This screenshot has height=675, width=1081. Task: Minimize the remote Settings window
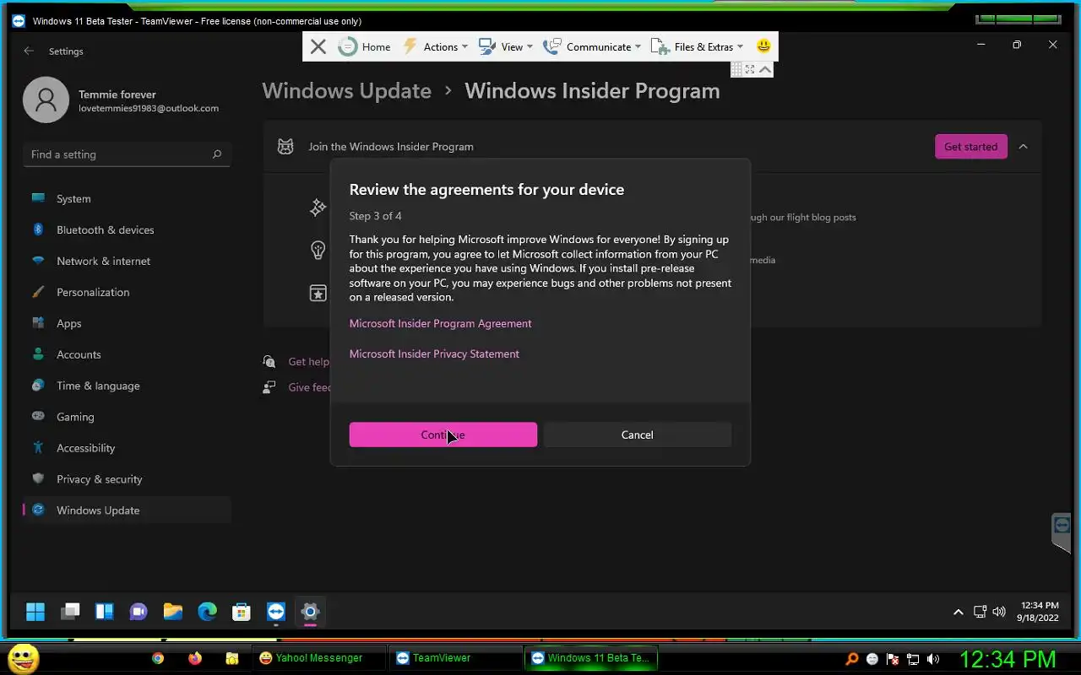(981, 45)
